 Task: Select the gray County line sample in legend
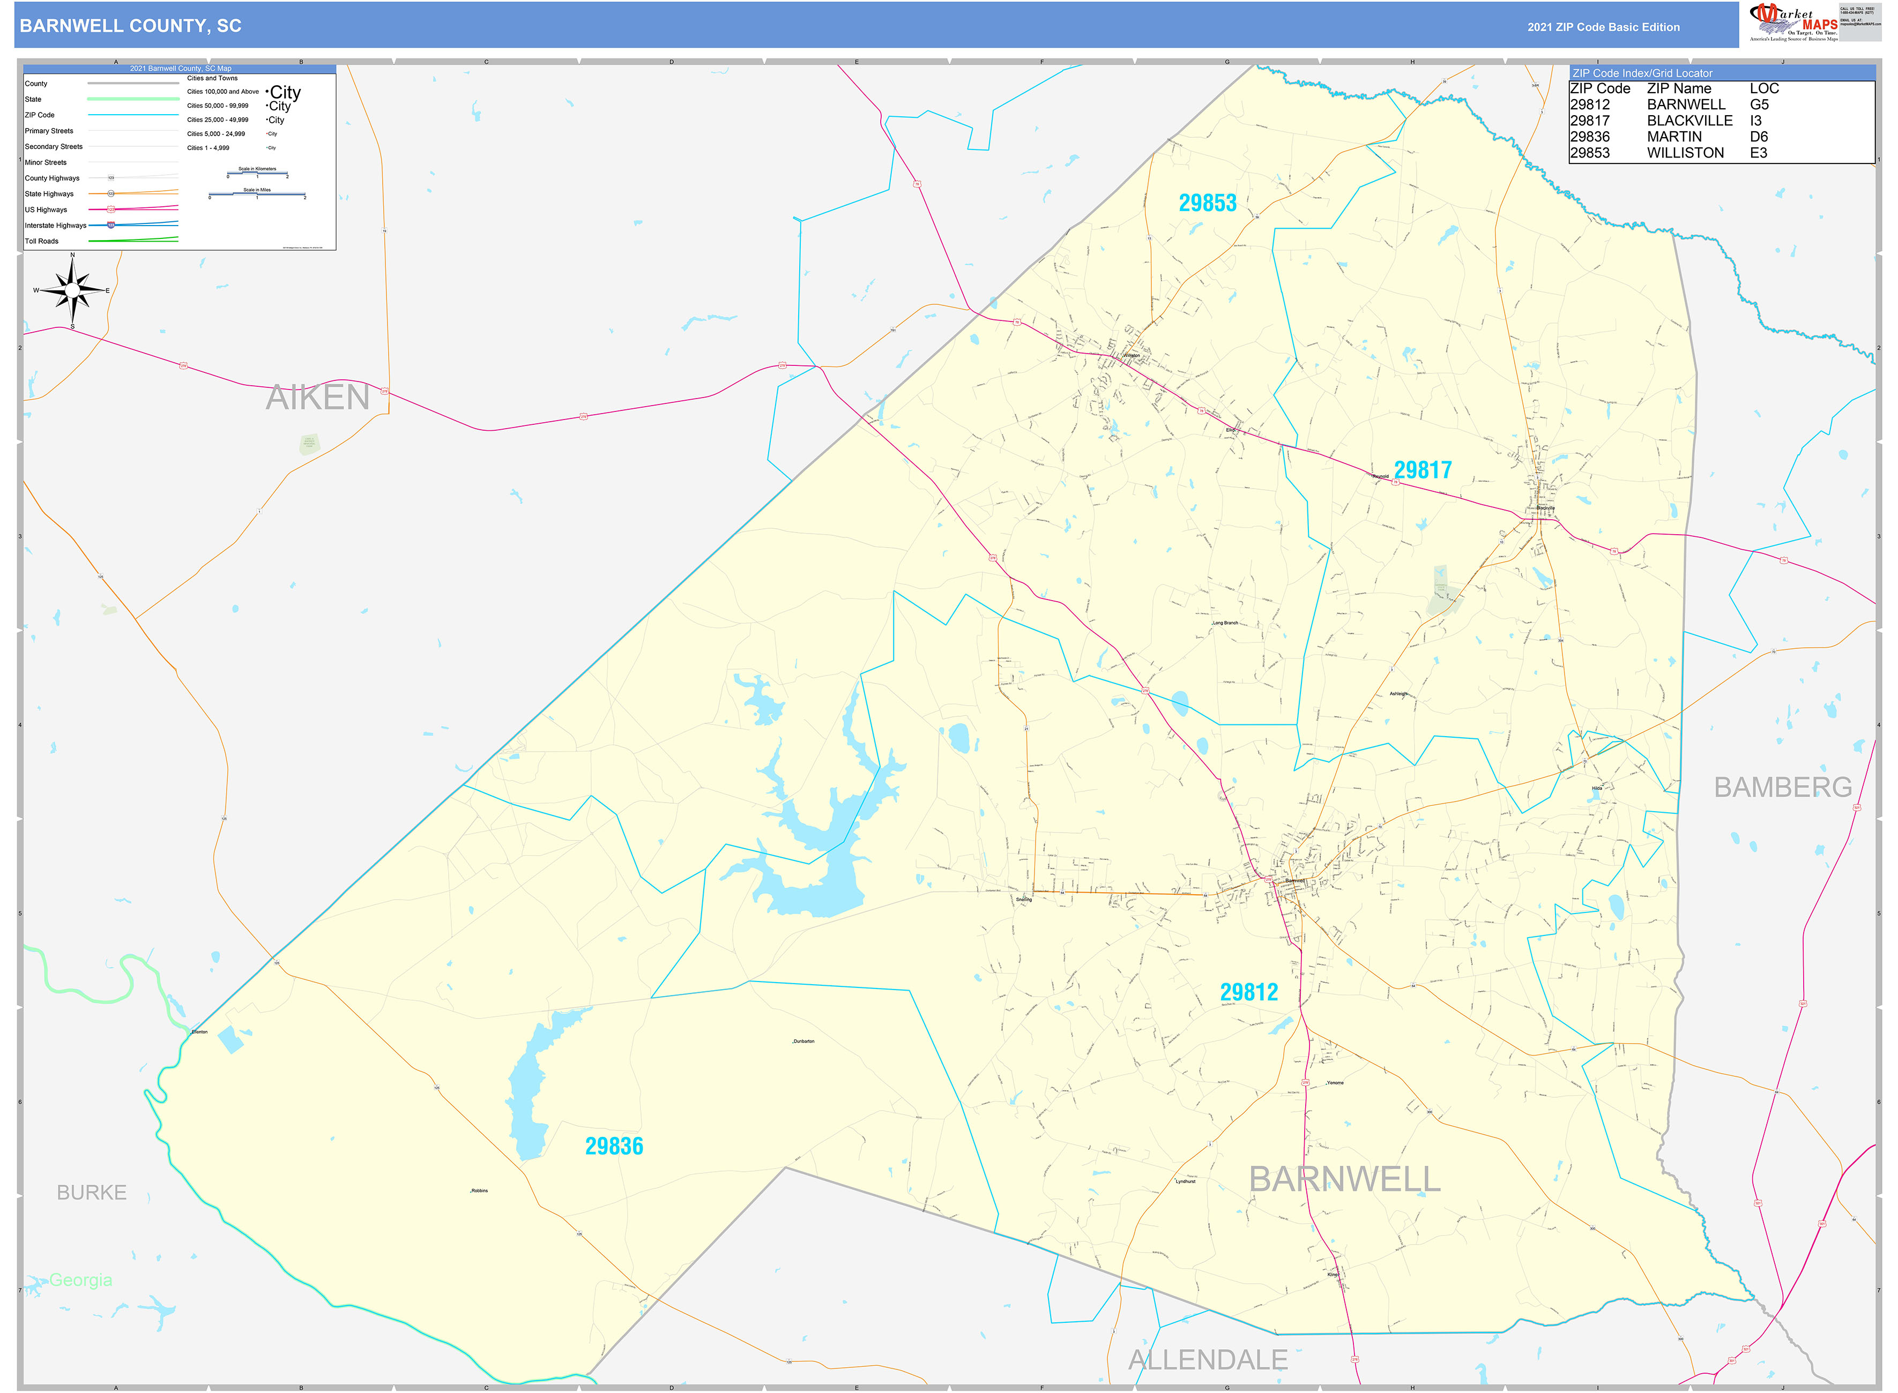coord(133,84)
